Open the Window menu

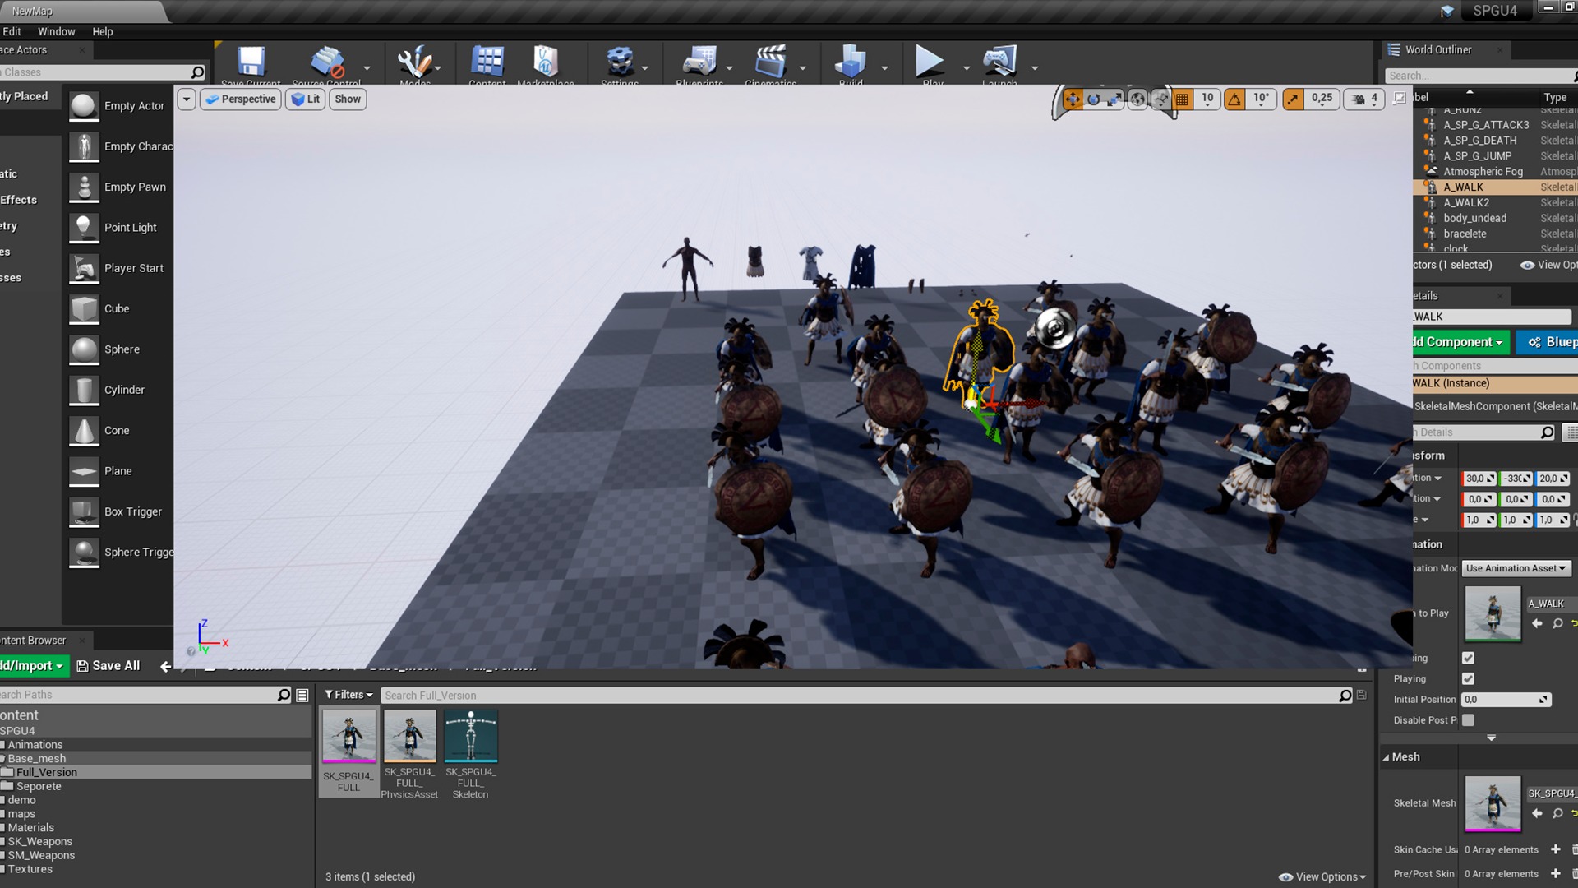(x=56, y=31)
